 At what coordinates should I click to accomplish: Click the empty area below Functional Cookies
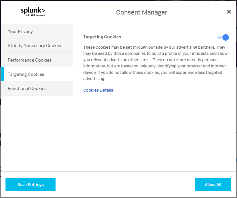point(37,133)
